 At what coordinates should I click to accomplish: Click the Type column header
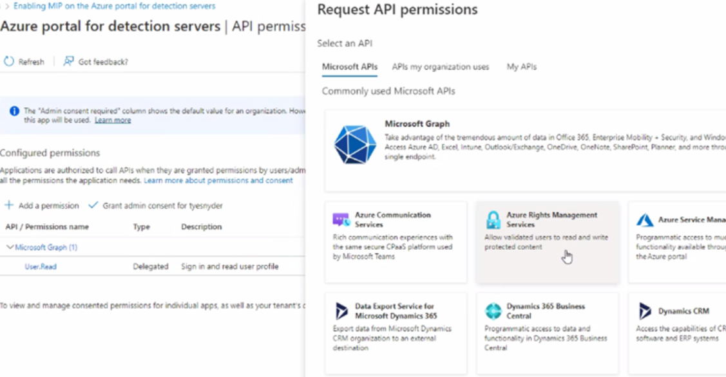pos(141,226)
